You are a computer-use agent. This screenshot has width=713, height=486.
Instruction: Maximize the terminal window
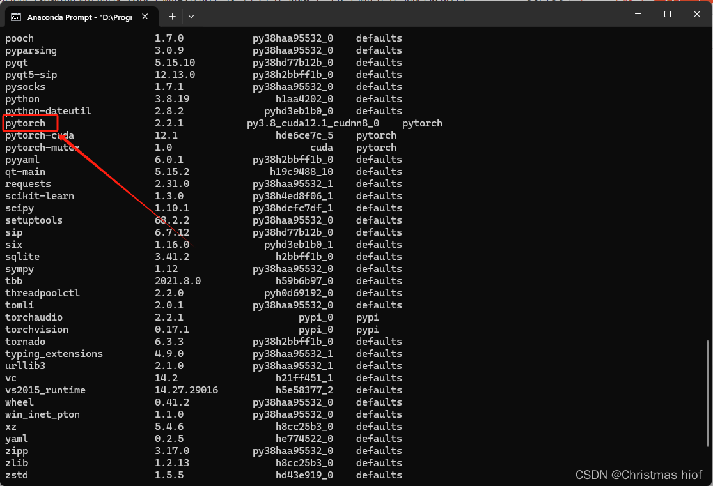coord(668,14)
